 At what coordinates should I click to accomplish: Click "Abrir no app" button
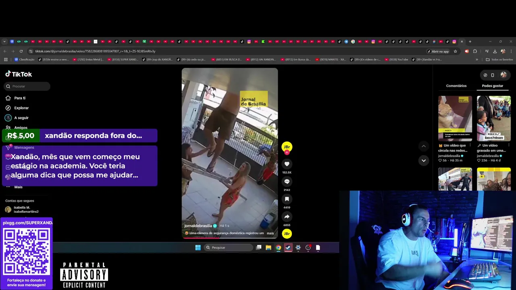pyautogui.click(x=438, y=51)
